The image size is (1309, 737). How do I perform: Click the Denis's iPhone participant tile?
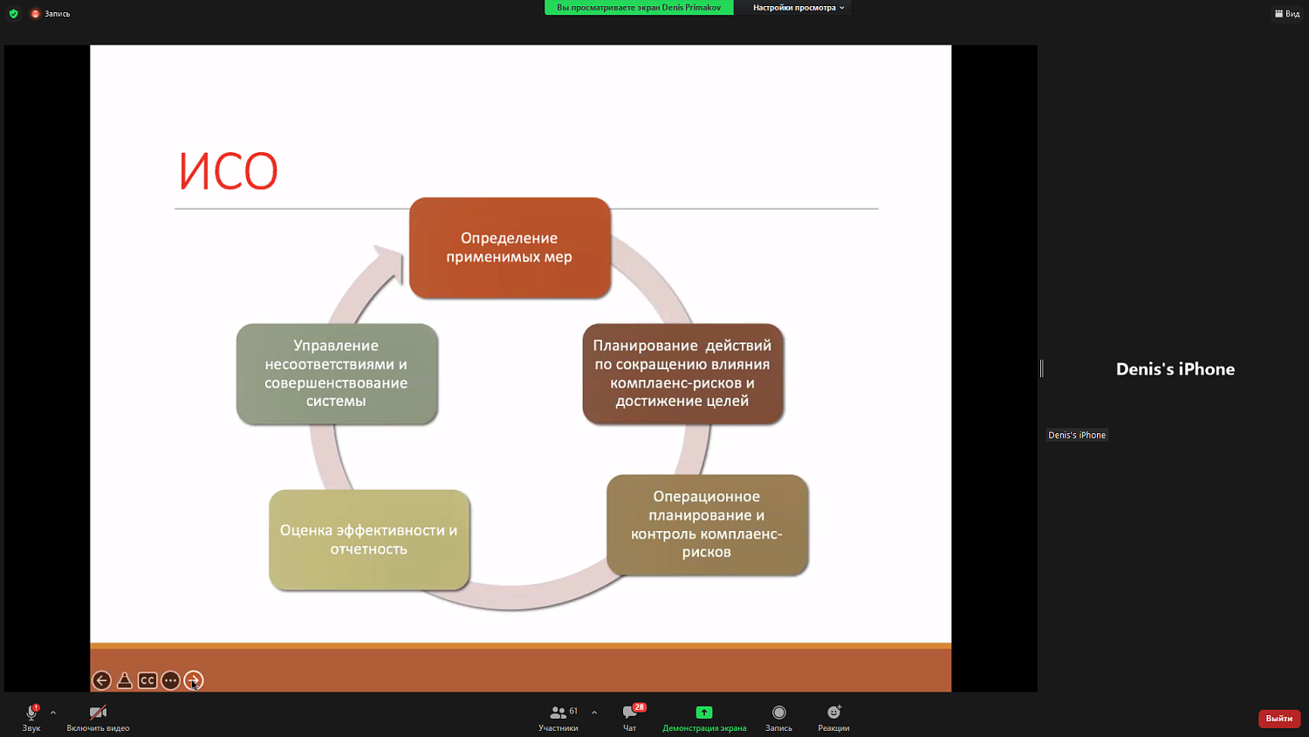(1175, 368)
